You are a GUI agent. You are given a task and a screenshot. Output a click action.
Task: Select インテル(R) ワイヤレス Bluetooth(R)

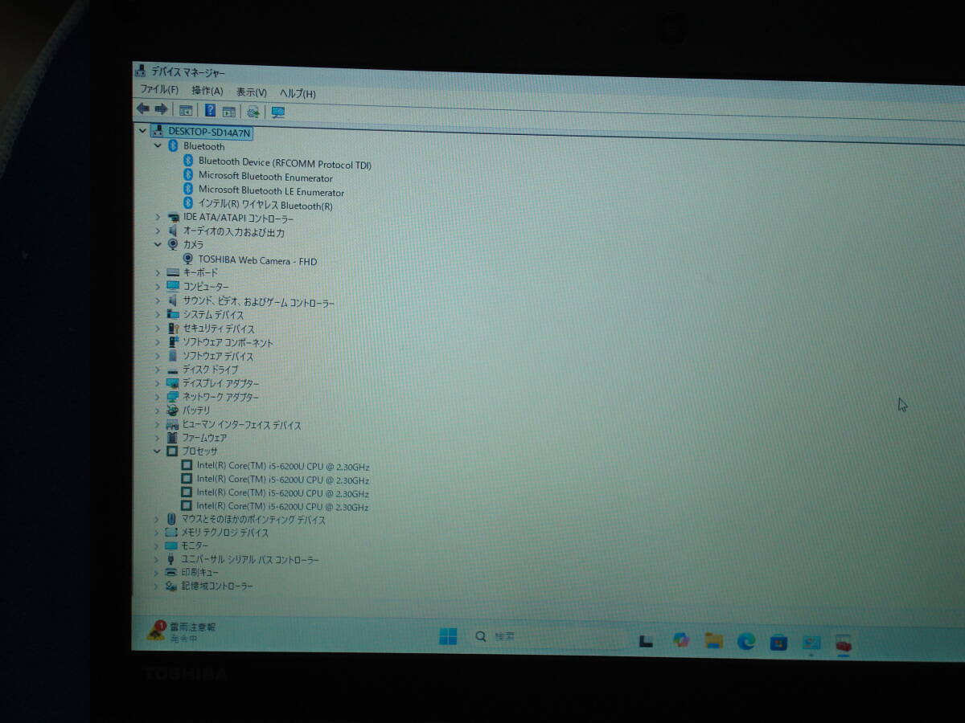[265, 206]
